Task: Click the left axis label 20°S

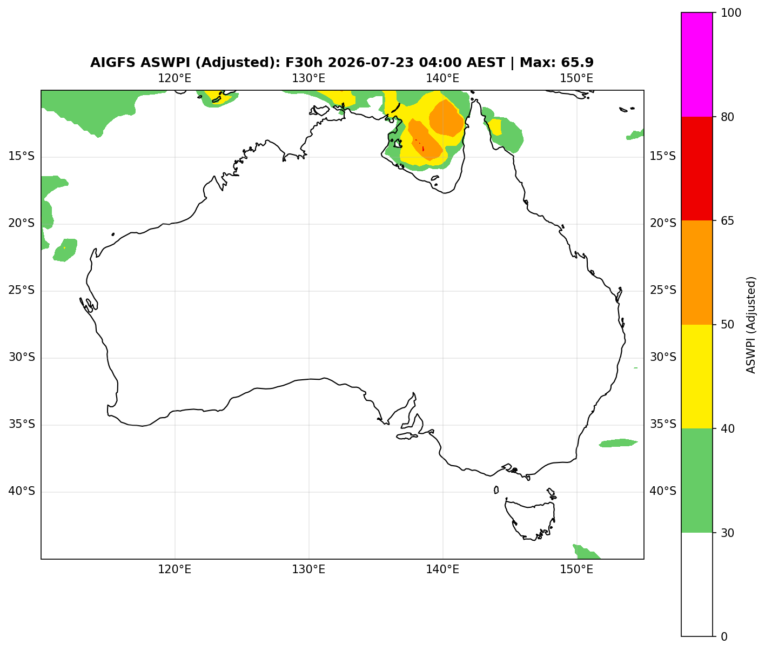Action: click(x=22, y=224)
